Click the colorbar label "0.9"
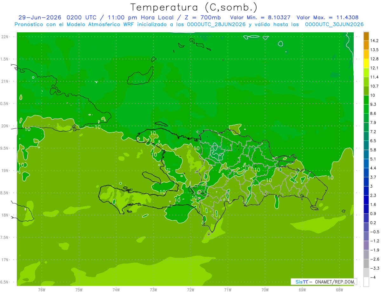Image resolution: width=381 pixels, height=294 pixels. coord(373,213)
